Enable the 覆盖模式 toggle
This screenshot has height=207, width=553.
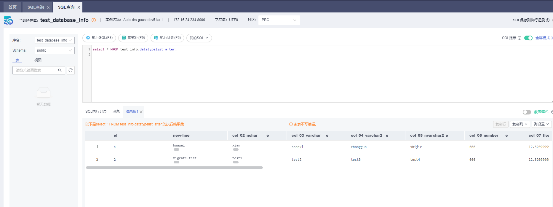point(527,112)
